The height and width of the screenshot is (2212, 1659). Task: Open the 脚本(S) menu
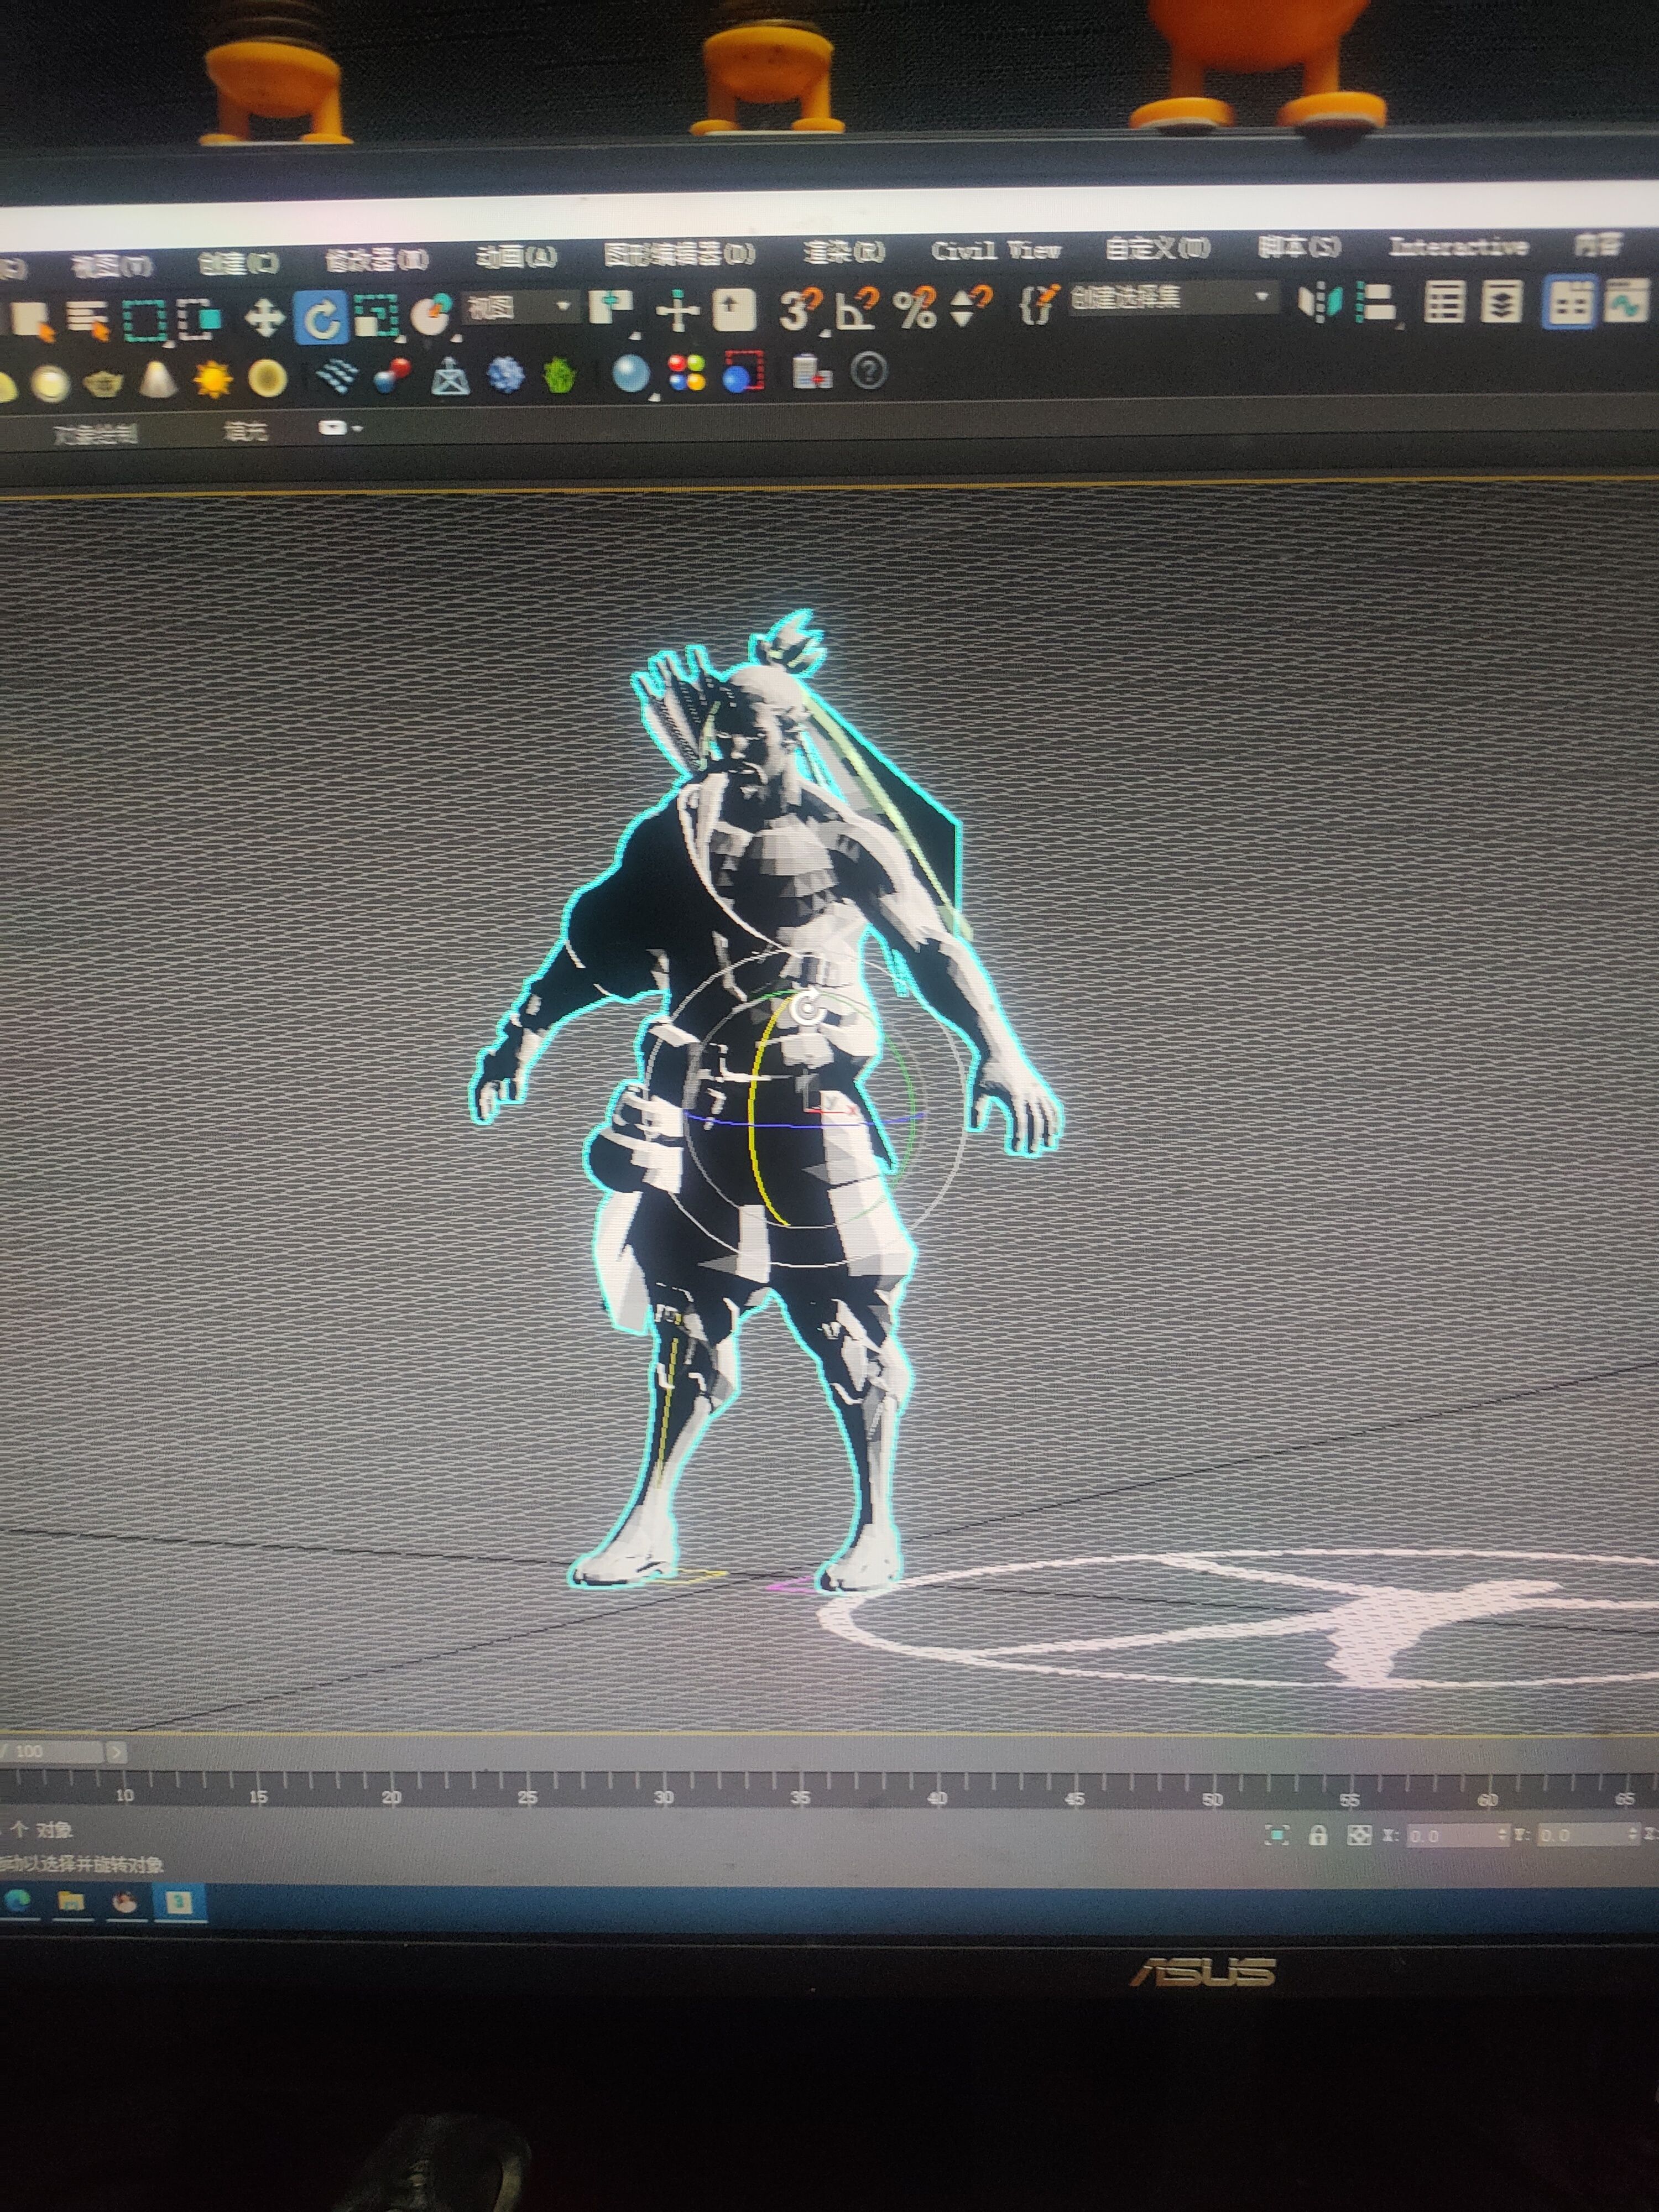point(1299,246)
